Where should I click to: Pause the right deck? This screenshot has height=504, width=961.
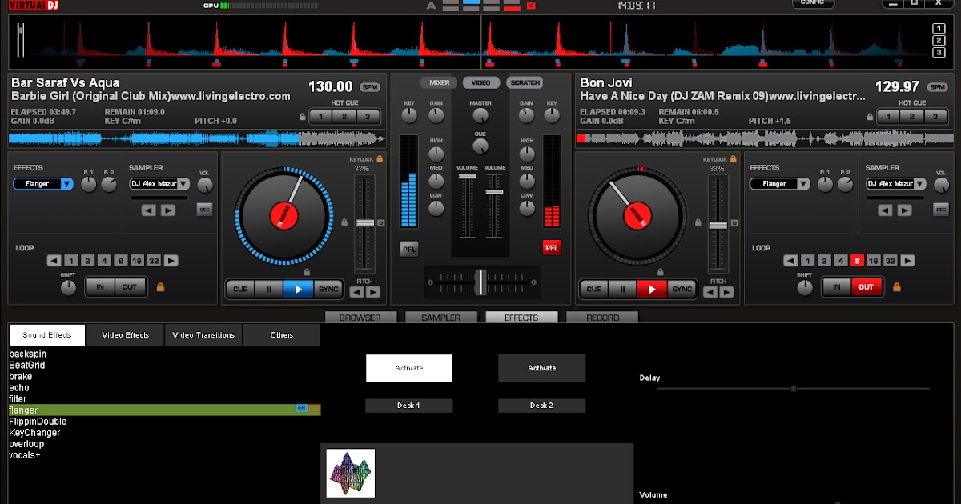622,289
